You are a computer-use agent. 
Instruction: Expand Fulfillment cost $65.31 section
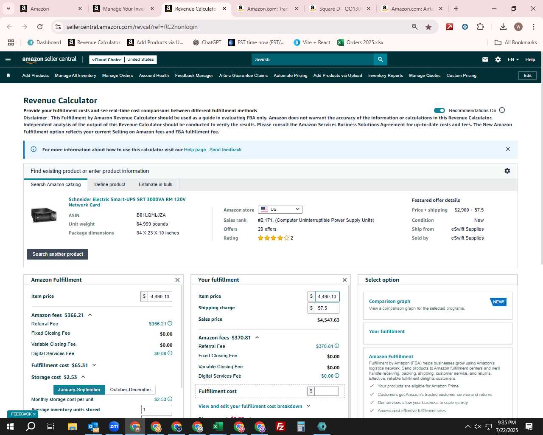coord(94,365)
